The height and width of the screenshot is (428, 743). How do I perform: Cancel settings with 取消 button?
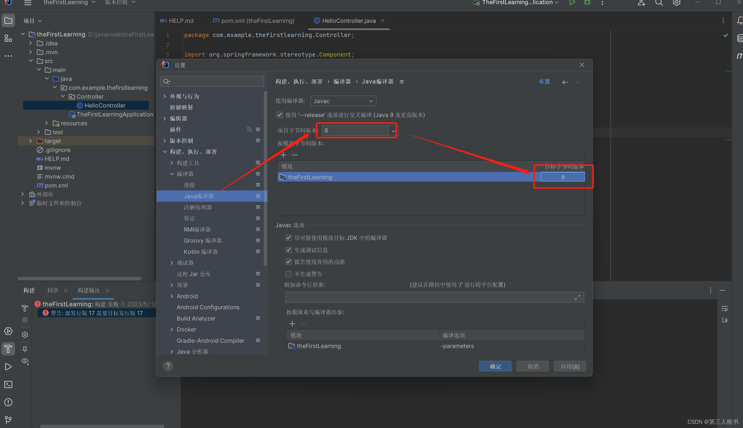pos(533,366)
